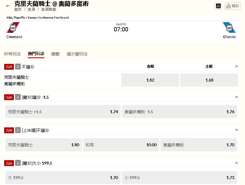Select first-half 克里夫蘭騎士 at 1.80
Image resolution: width=245 pixels, height=185 pixels.
44,145
